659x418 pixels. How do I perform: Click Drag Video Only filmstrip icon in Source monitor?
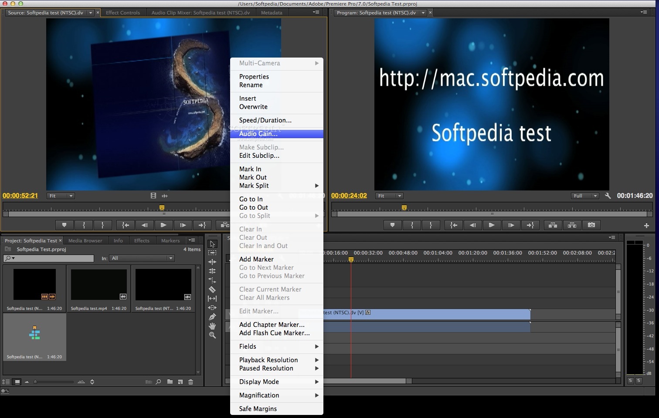tap(153, 196)
